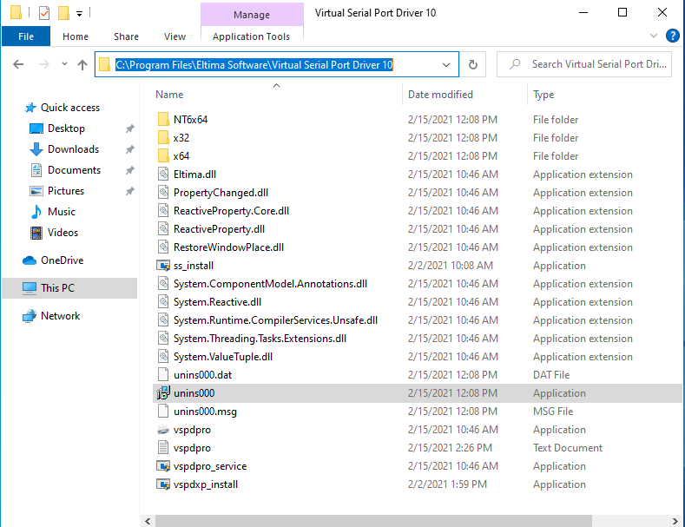Image resolution: width=685 pixels, height=527 pixels.
Task: Switch to the View ribbon tab
Action: click(175, 36)
